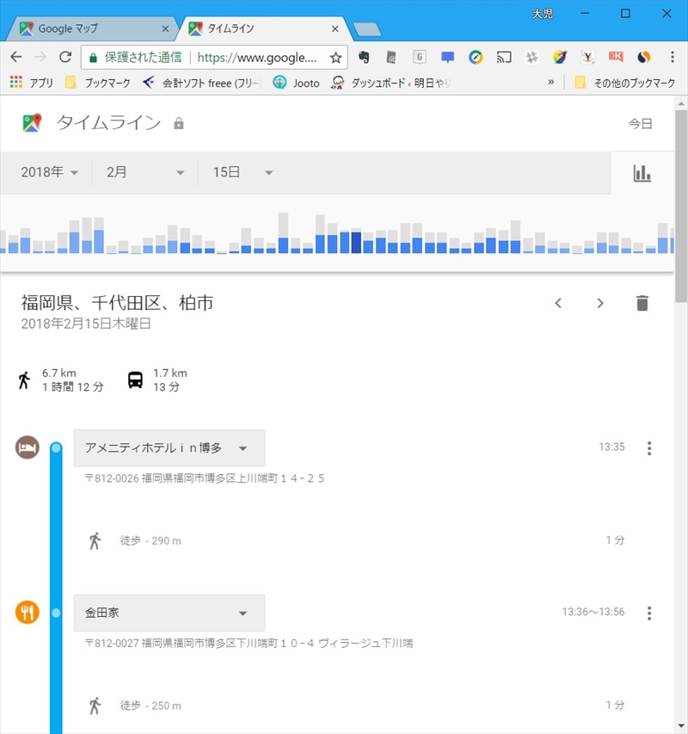Image resolution: width=688 pixels, height=734 pixels.
Task: Click the 2018年2月15日木曜日 date text
Action: coord(86,324)
